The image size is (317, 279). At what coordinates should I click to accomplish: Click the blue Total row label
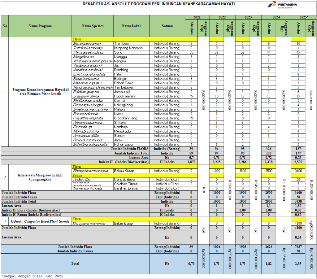[75, 264]
